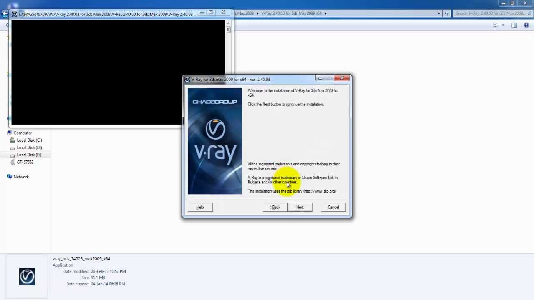Open Local Disk (C:) in sidebar

(29, 140)
